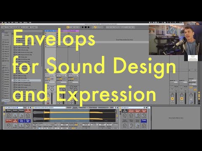Open the Options menu
The height and width of the screenshot is (151, 202).
(25, 22)
